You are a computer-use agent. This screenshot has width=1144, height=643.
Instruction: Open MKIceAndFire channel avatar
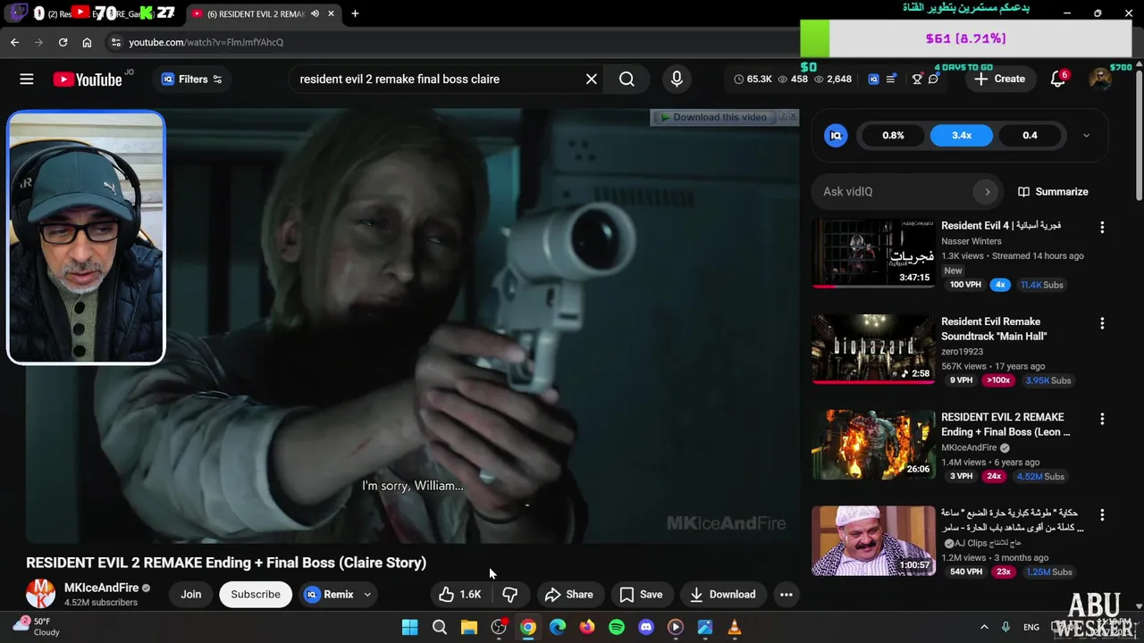40,593
